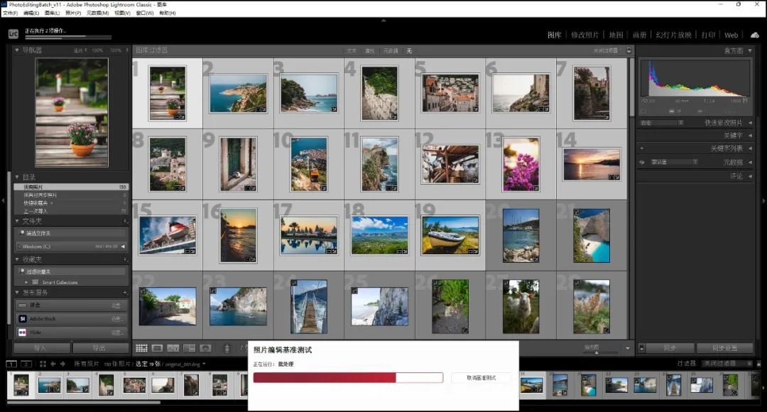Open the Web module tab

click(x=731, y=35)
